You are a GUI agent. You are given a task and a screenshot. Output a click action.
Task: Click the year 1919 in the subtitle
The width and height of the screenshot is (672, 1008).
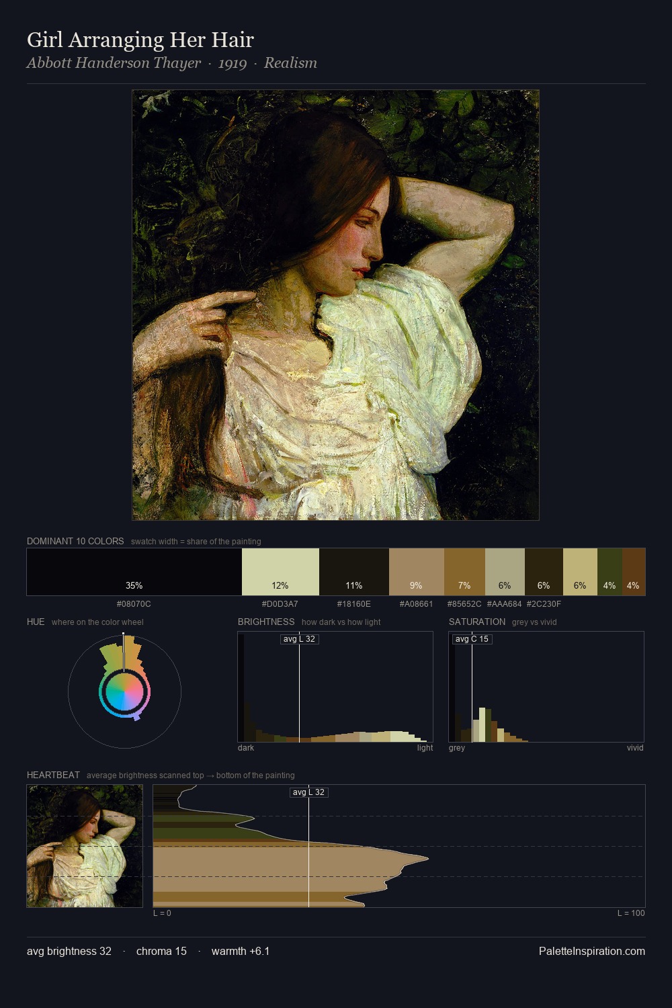[x=233, y=63]
